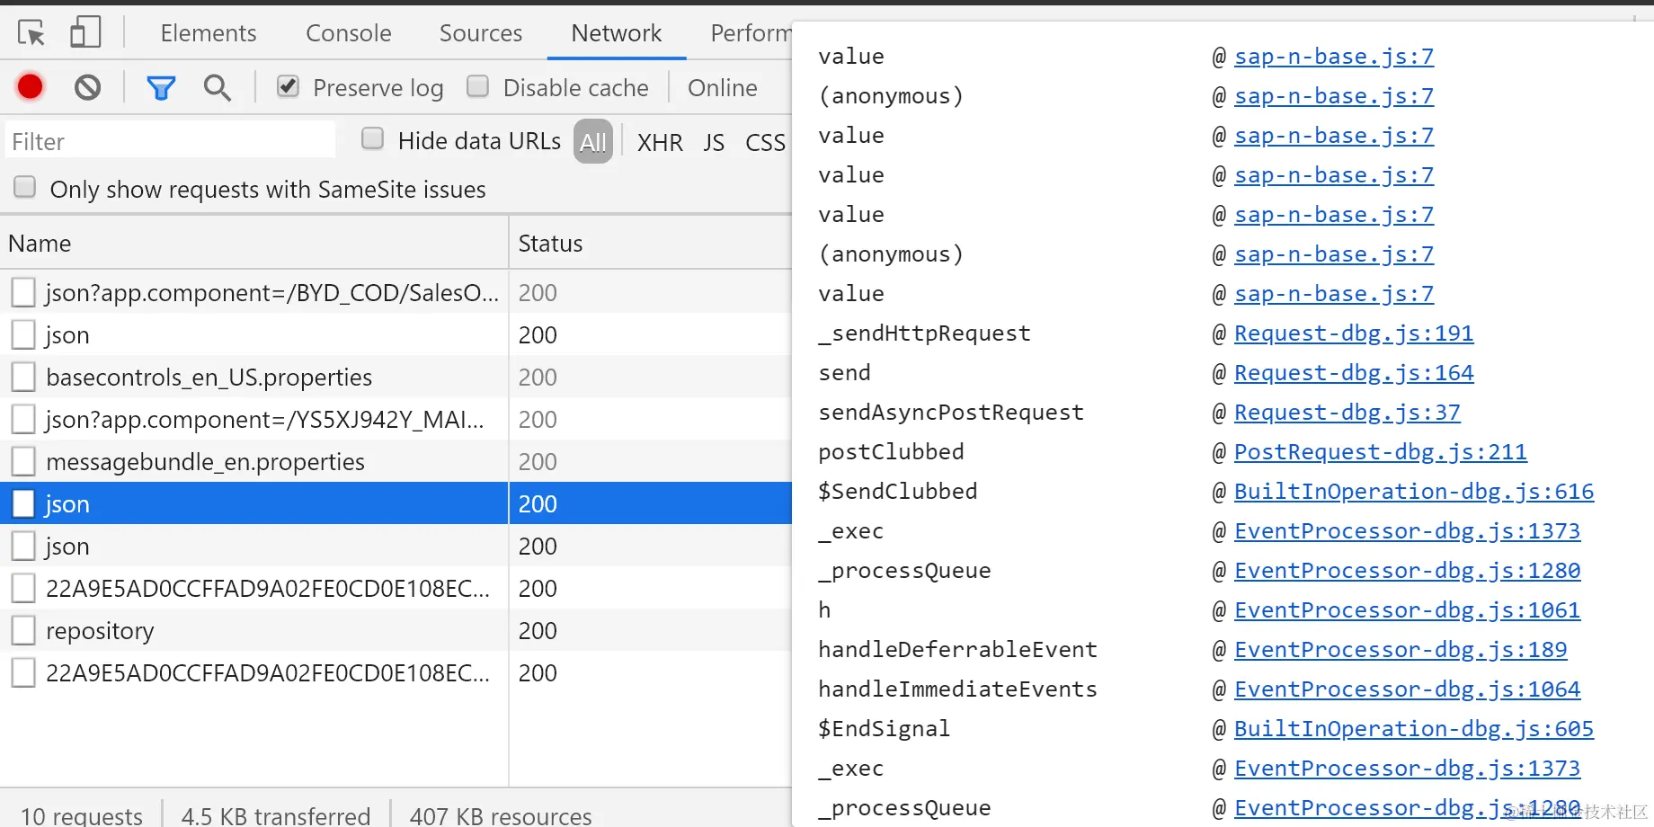This screenshot has height=827, width=1654.
Task: Click the file icon beside repository
Action: point(23,630)
